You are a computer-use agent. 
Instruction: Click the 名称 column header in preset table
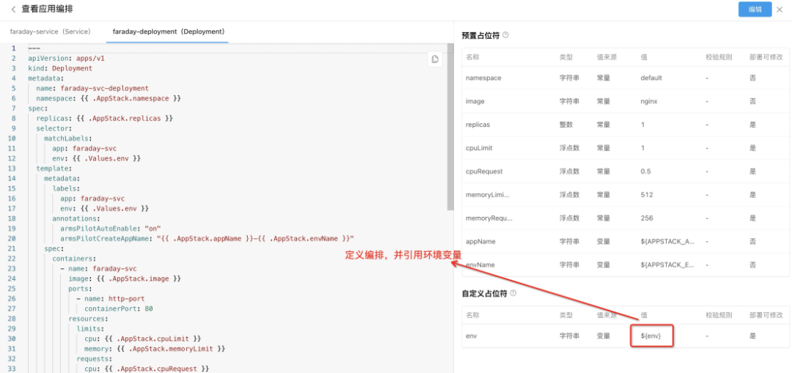(x=472, y=56)
